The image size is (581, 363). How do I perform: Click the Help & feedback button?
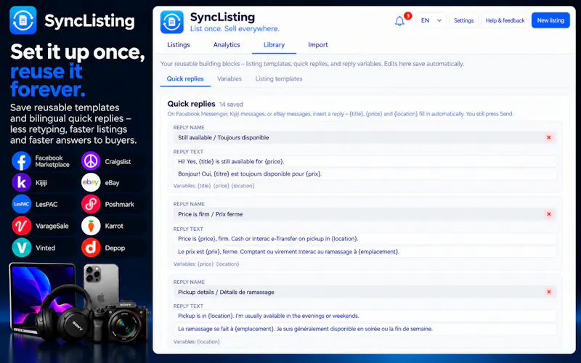pos(505,20)
